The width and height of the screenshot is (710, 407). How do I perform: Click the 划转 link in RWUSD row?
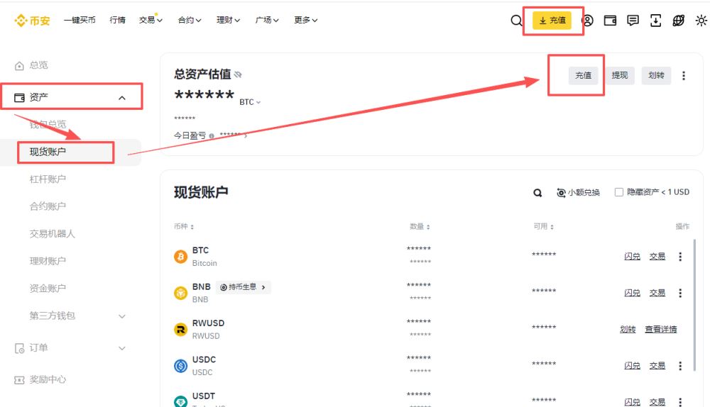628,329
